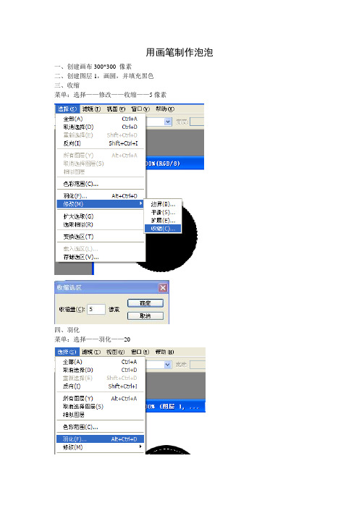
Task: Click 确定 in the 收缩选区 dialog
Action: [x=145, y=303]
